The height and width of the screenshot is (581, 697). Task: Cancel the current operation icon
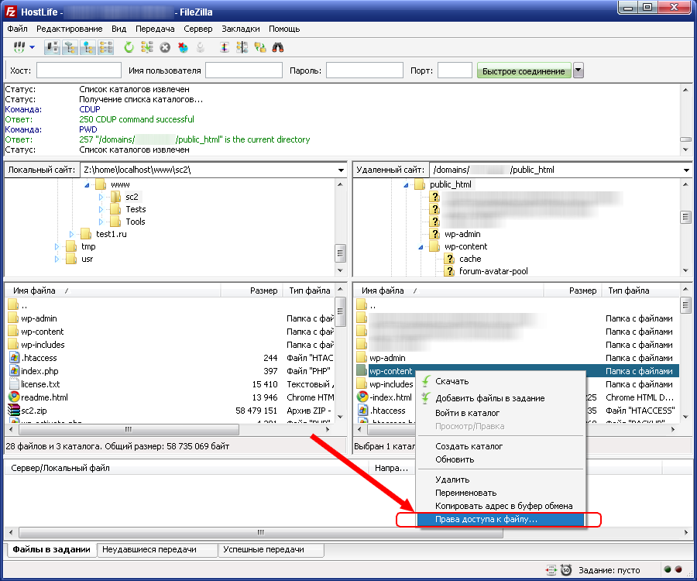165,47
